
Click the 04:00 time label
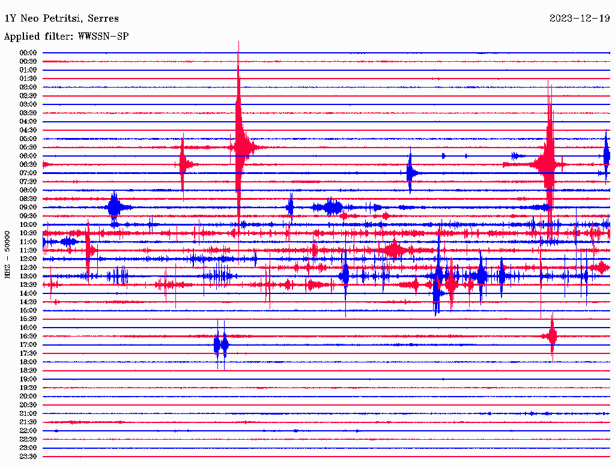tap(28, 122)
